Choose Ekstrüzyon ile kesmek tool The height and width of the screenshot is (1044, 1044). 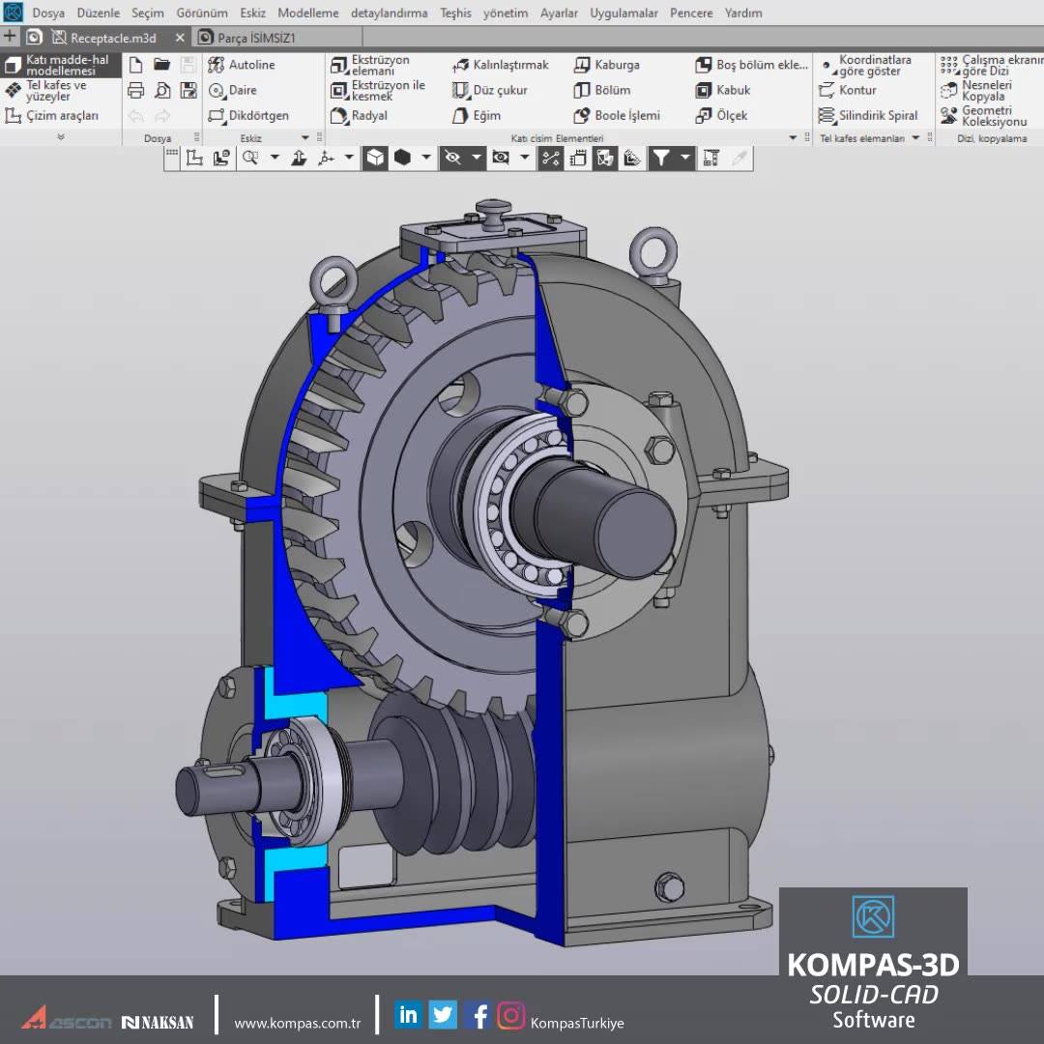click(378, 90)
